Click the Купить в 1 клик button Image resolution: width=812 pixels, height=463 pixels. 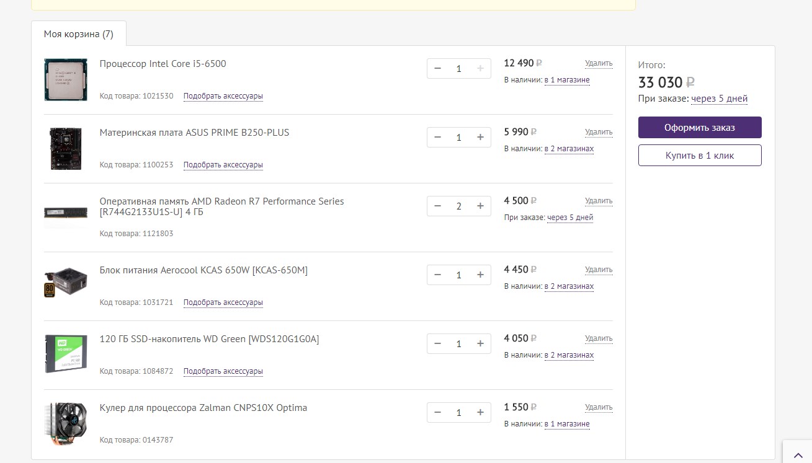point(700,156)
